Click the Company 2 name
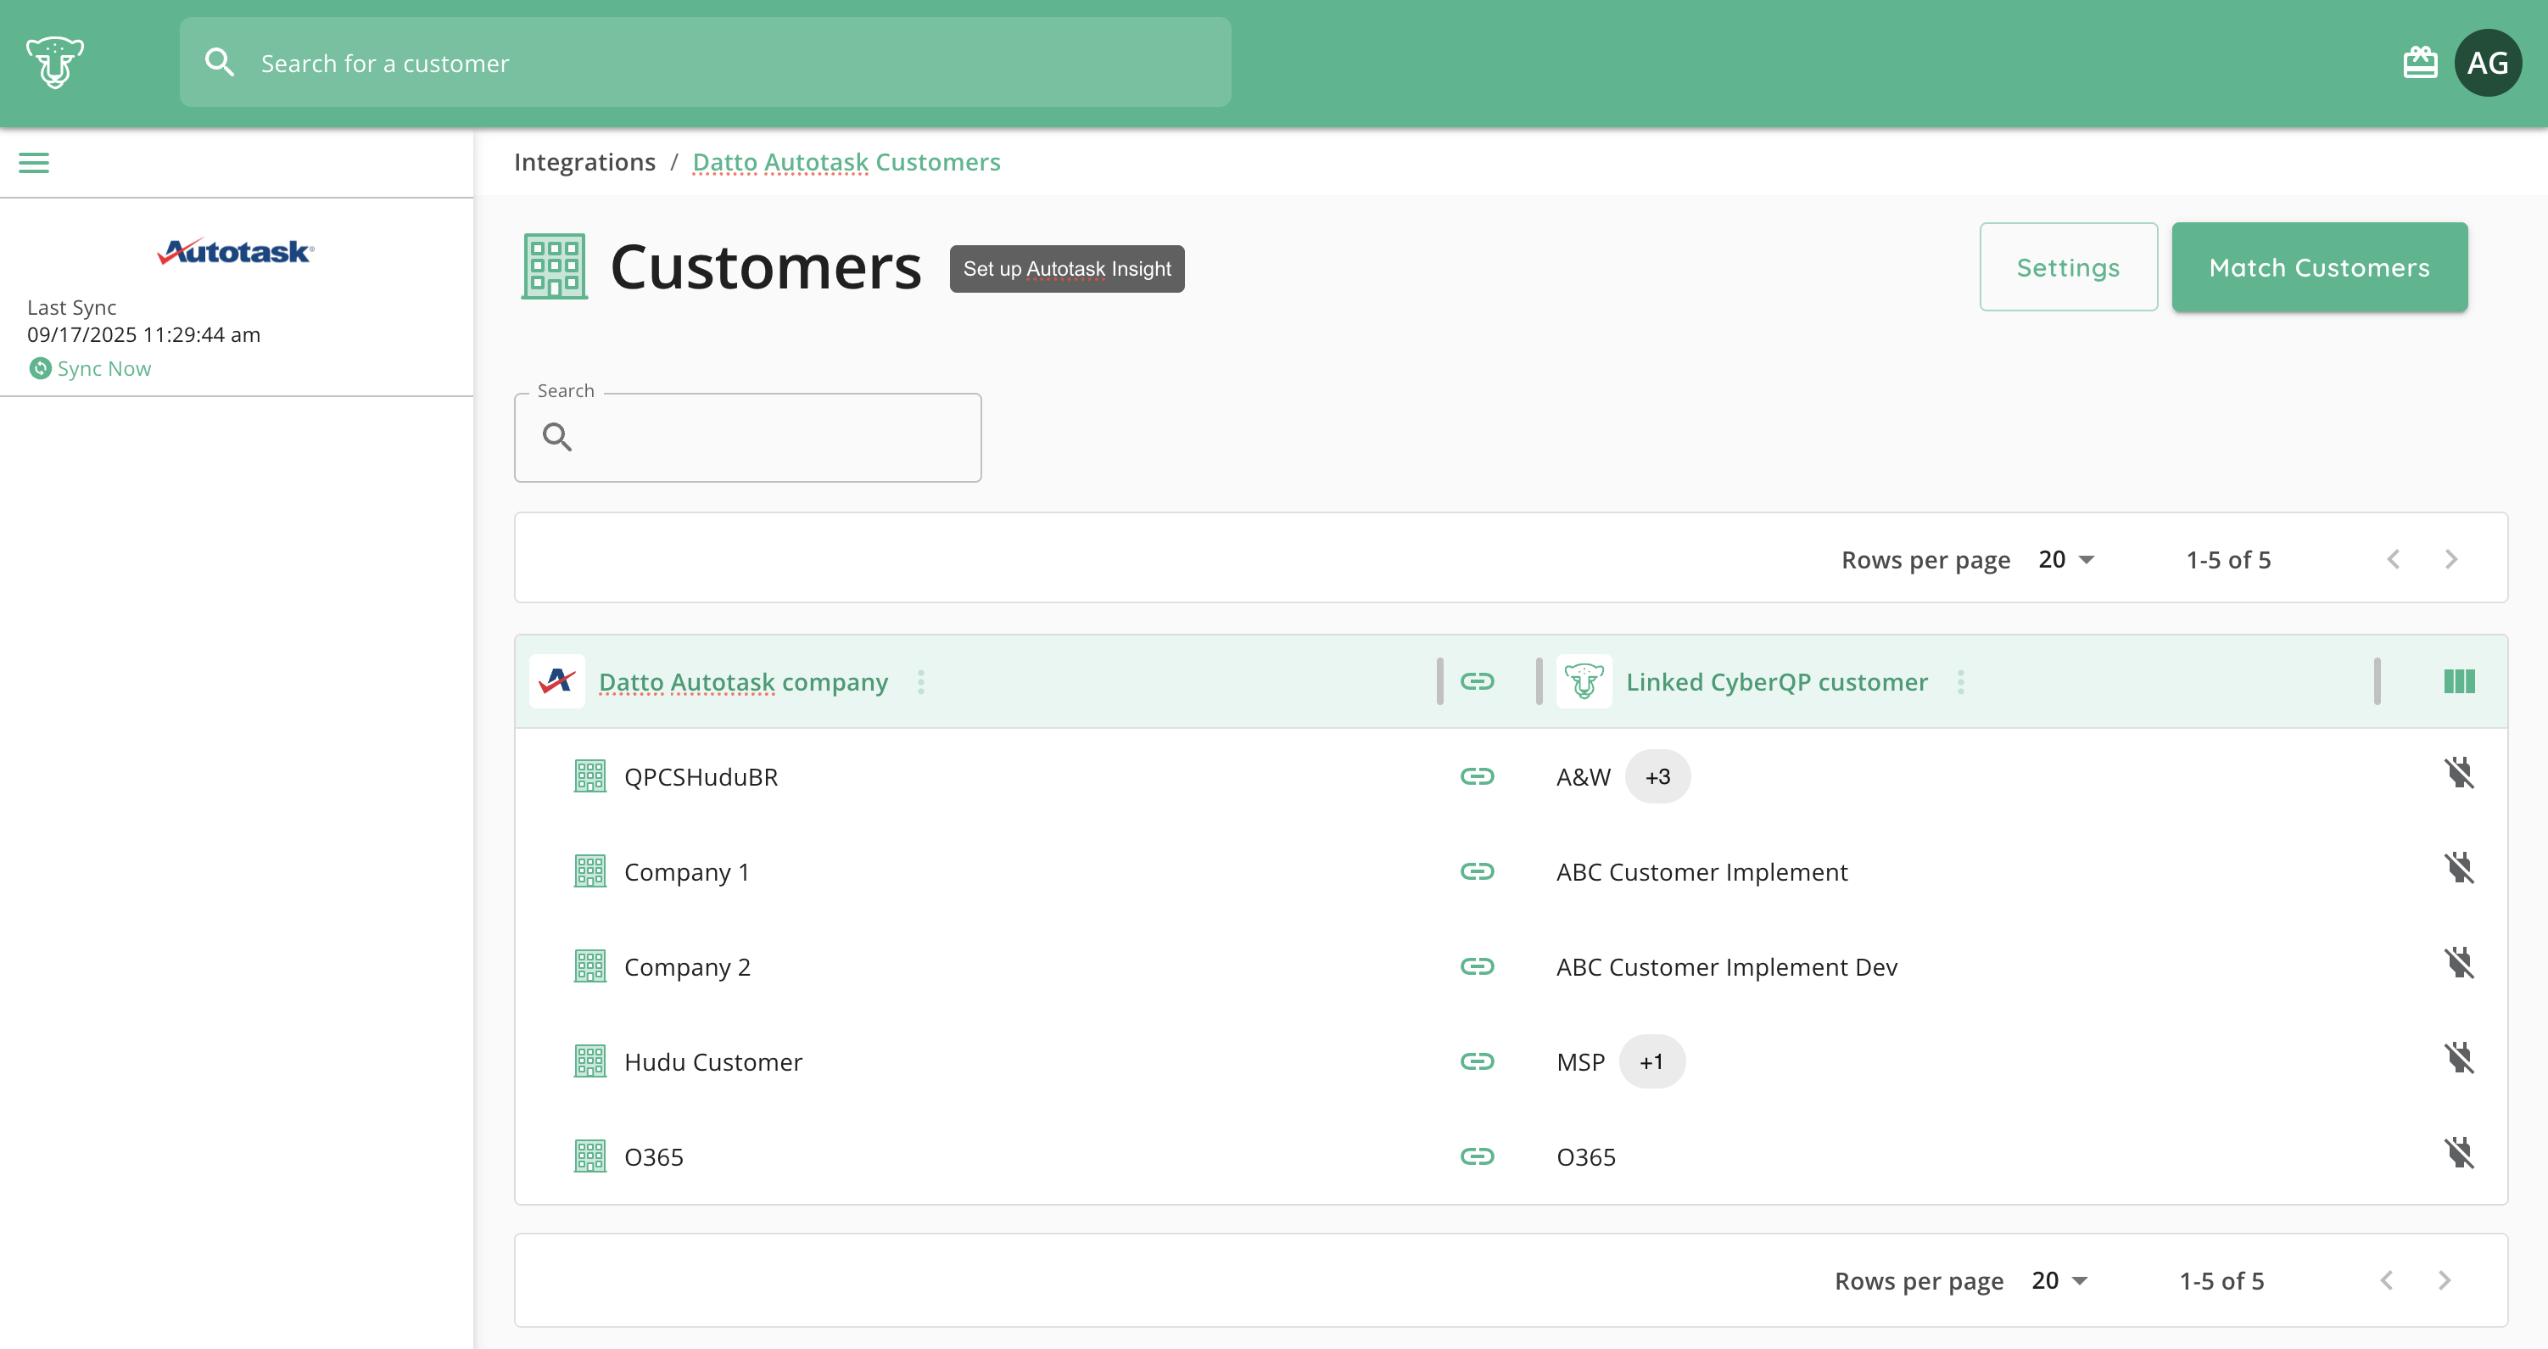This screenshot has height=1349, width=2548. coord(687,967)
